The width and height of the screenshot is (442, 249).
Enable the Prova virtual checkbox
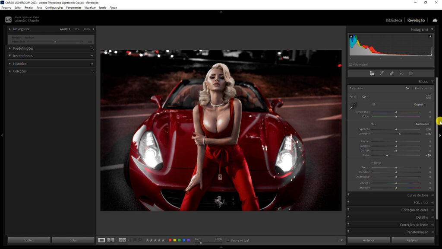[x=228, y=240]
